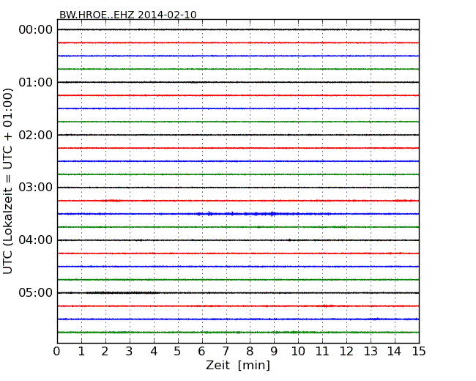Image resolution: width=476 pixels, height=381 pixels.
Task: Click x-axis tick label 13
Action: [371, 352]
